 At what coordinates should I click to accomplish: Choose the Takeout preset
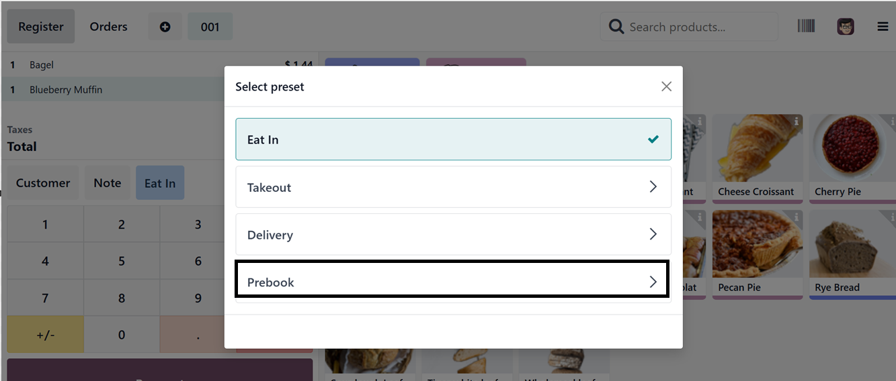pos(453,187)
